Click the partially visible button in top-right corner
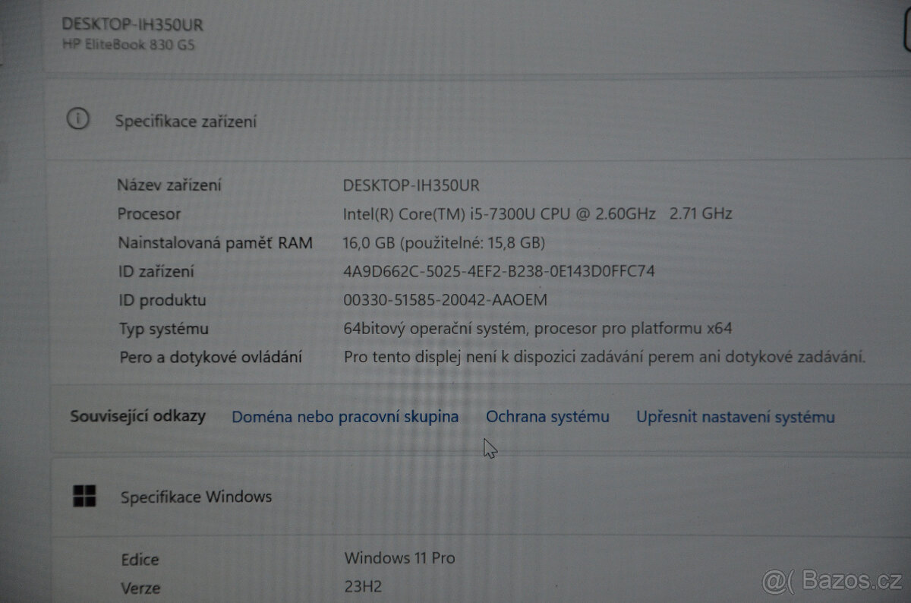Image resolution: width=911 pixels, height=603 pixels. click(906, 23)
